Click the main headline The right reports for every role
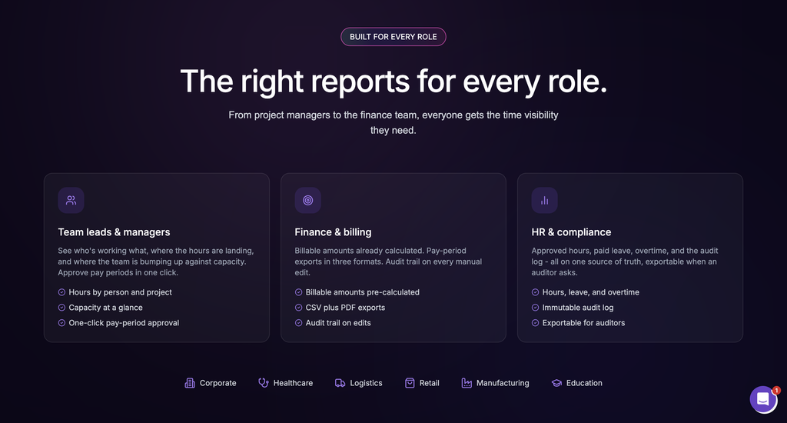787x423 pixels. pos(393,82)
